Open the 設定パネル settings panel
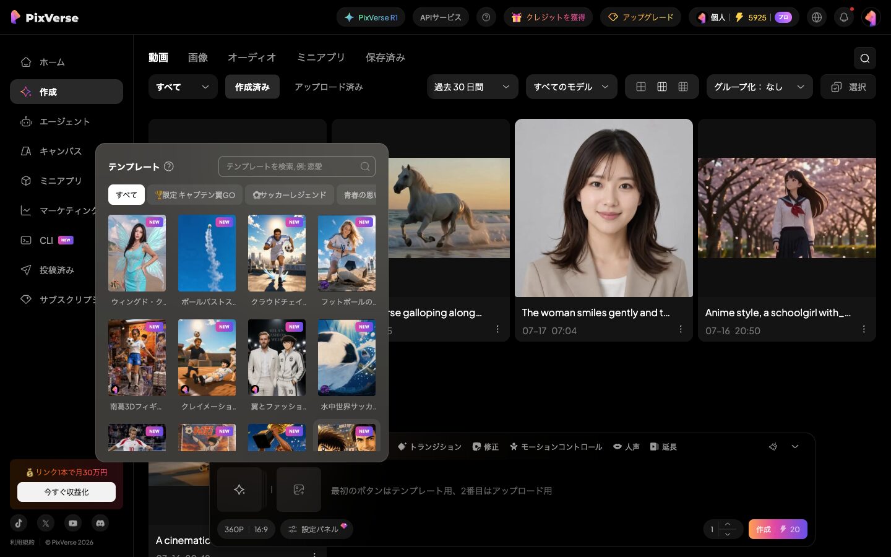 coord(317,529)
